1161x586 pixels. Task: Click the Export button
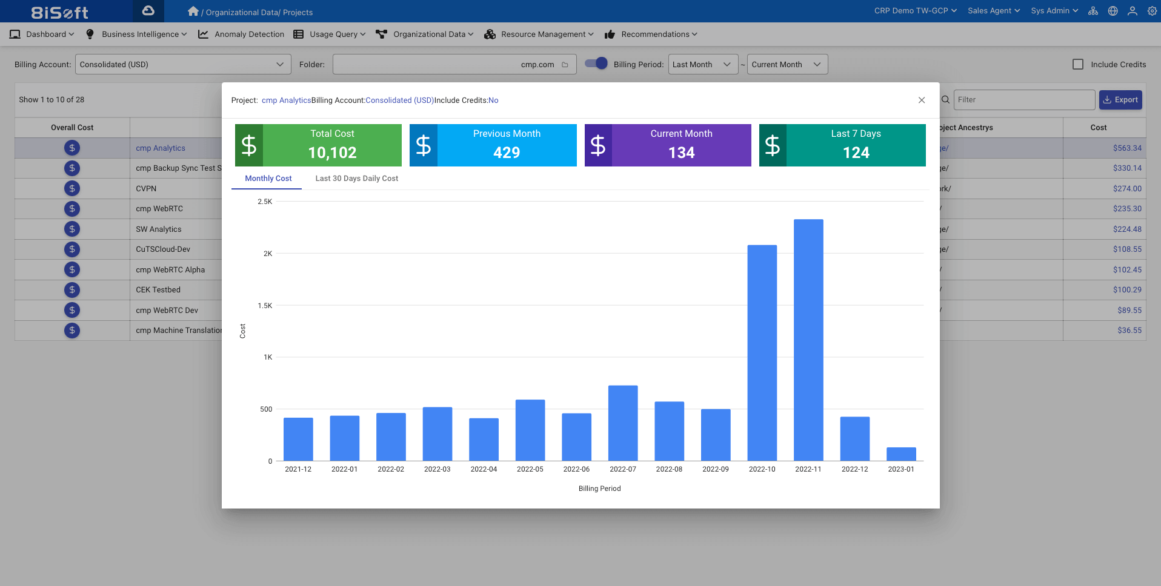(1120, 100)
